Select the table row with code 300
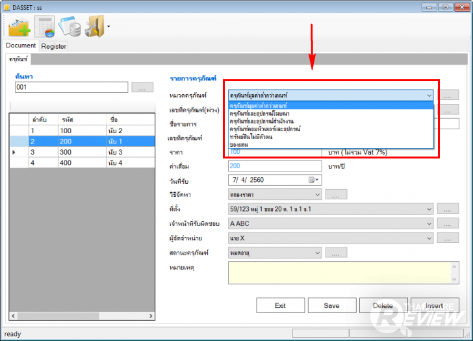The height and width of the screenshot is (341, 473). pos(83,152)
